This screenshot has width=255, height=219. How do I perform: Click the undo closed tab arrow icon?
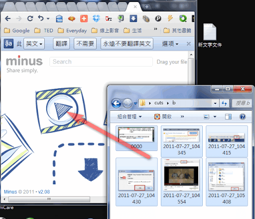(41, 18)
